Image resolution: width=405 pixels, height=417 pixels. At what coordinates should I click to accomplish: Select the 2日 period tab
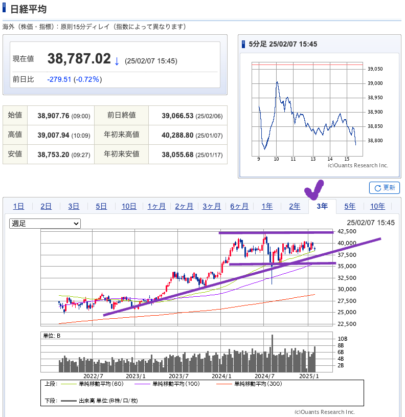(46, 206)
